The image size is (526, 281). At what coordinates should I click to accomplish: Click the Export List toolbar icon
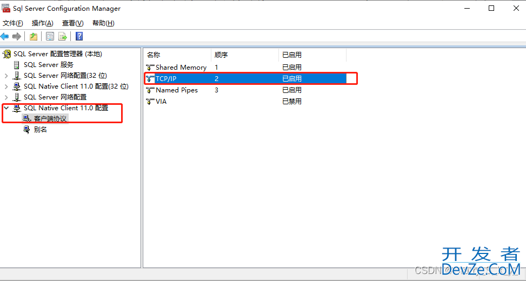(63, 36)
